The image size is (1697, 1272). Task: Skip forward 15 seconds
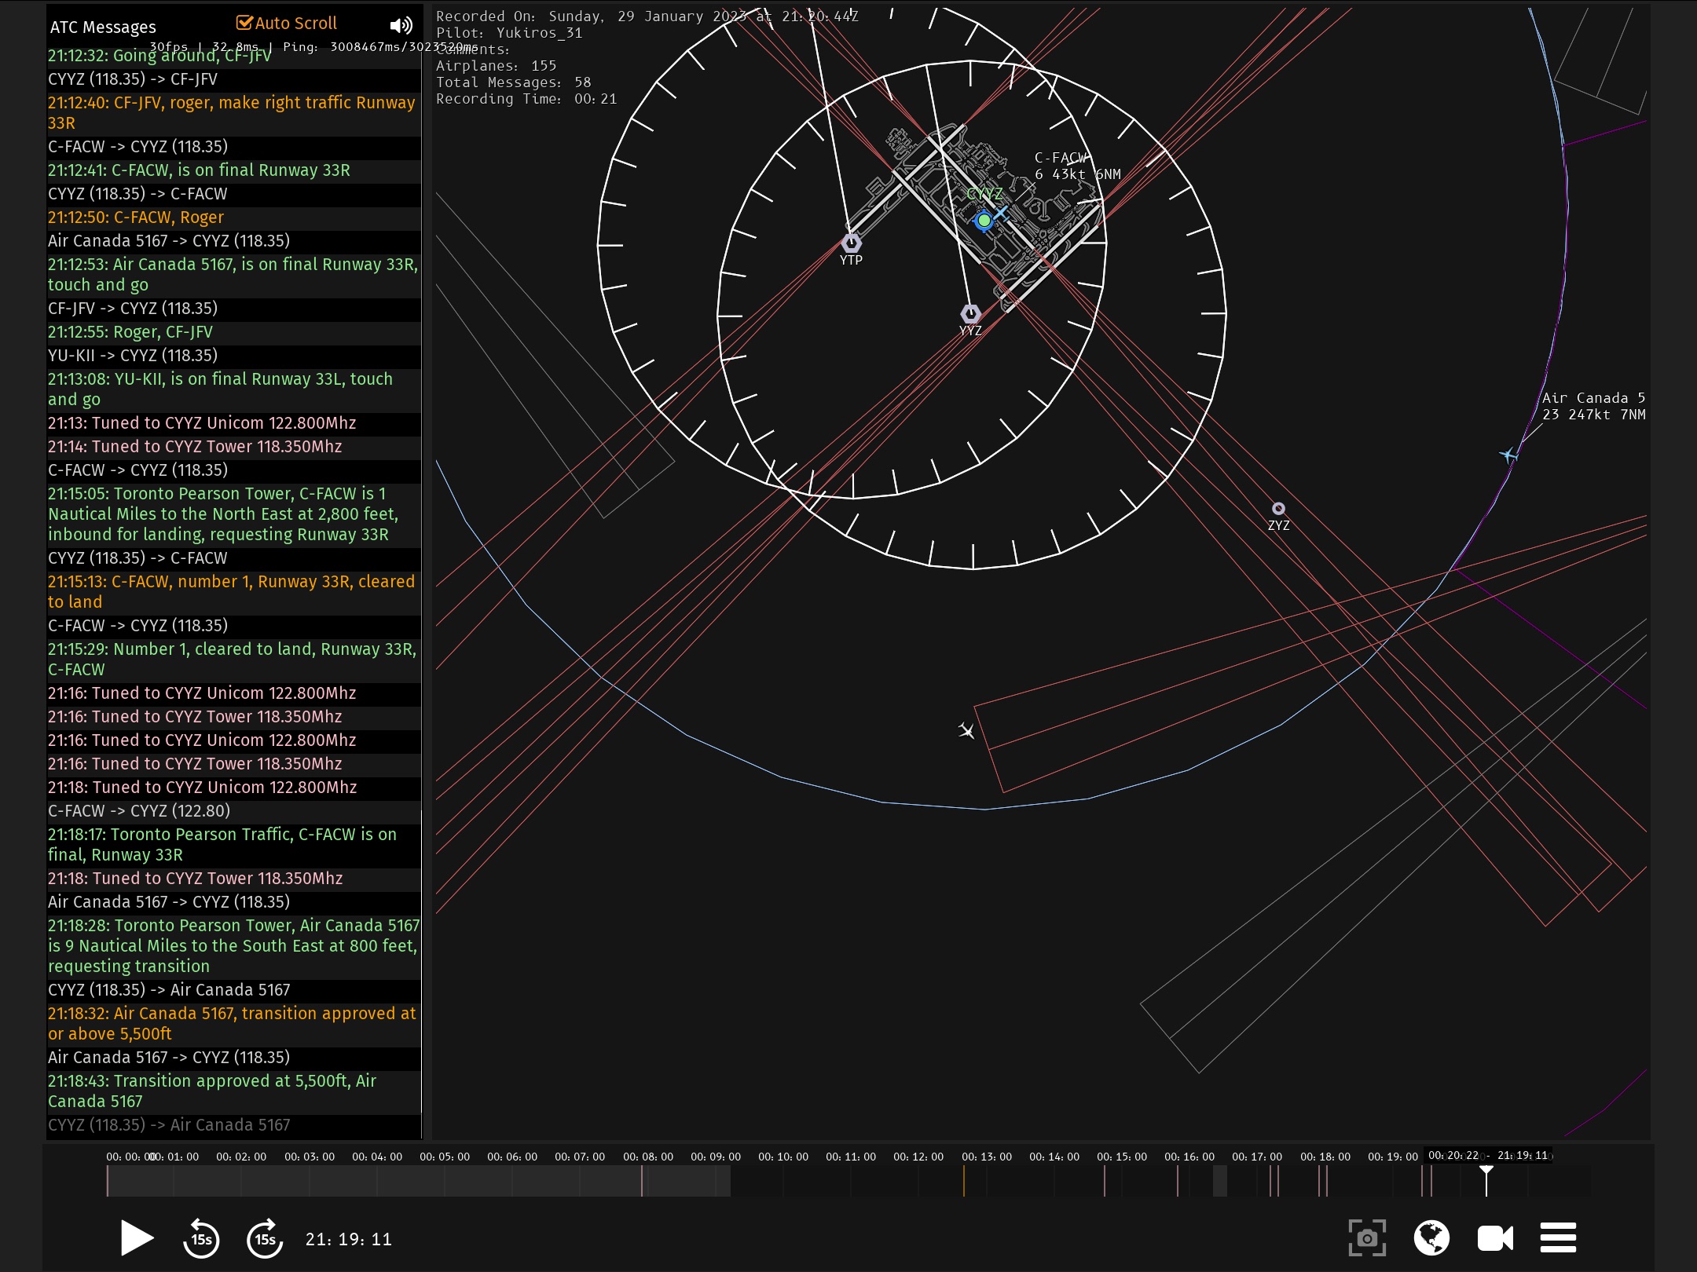tap(265, 1238)
